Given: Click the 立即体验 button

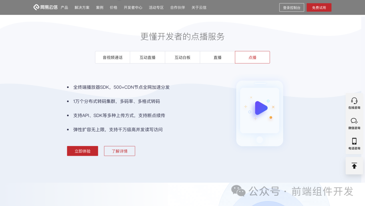Looking at the screenshot, I should pyautogui.click(x=82, y=151).
